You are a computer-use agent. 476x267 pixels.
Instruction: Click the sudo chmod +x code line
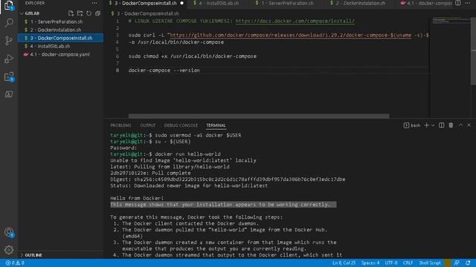coord(193,56)
